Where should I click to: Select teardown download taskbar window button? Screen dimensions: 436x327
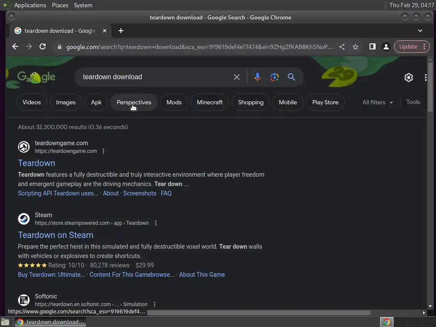pyautogui.click(x=50, y=322)
